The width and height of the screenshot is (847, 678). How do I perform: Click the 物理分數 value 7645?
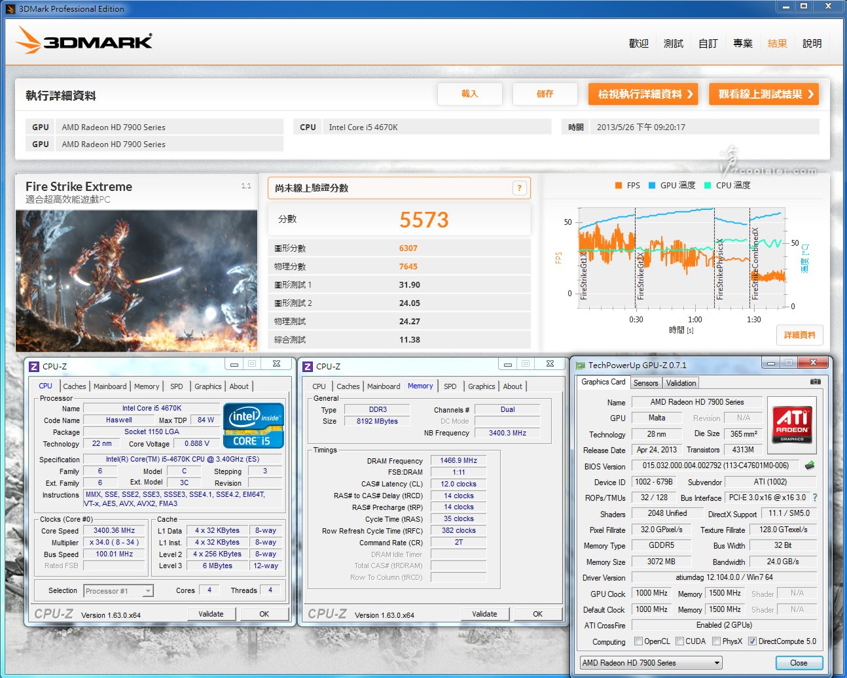(408, 267)
